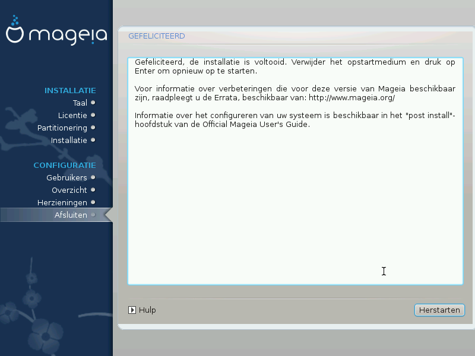Click the bullet dot beside Licentie
The image size is (475, 356).
pyautogui.click(x=93, y=115)
